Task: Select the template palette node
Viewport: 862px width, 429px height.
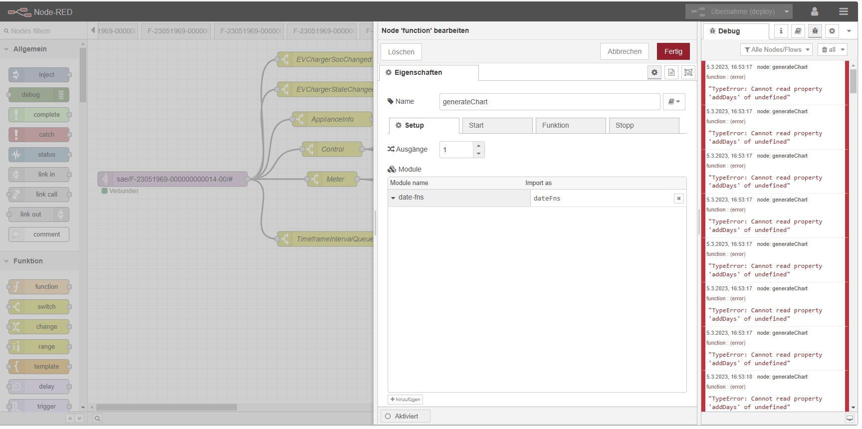Action: point(39,367)
